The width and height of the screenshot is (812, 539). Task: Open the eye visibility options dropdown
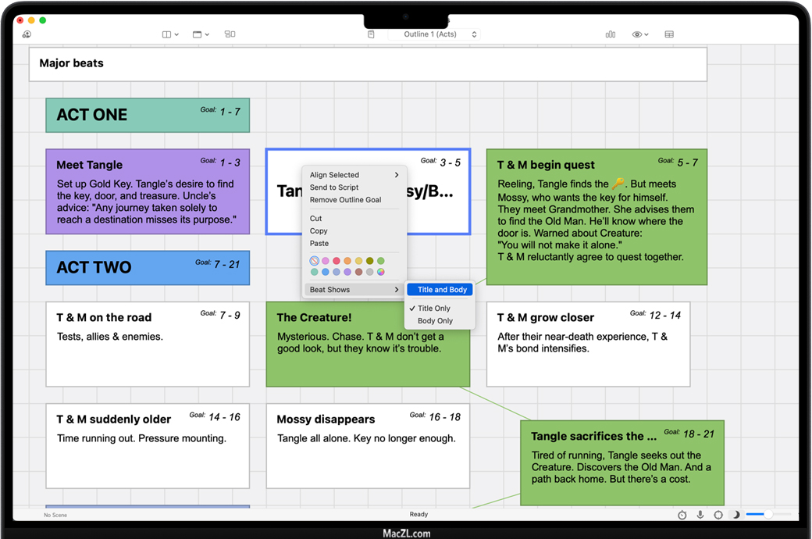[x=640, y=34]
